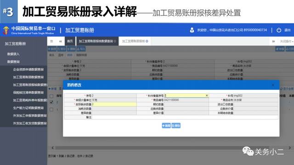Click the 申报 button at top right toolbar
The height and width of the screenshot is (165, 294).
280,49
